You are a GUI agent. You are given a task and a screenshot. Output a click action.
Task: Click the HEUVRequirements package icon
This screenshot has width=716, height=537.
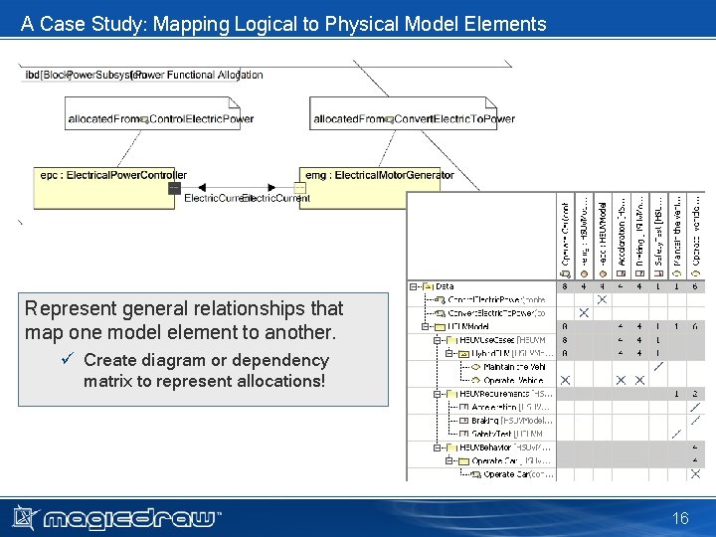click(x=452, y=394)
